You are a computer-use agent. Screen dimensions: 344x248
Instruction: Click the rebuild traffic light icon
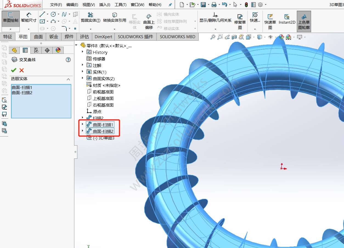(x=246, y=5)
